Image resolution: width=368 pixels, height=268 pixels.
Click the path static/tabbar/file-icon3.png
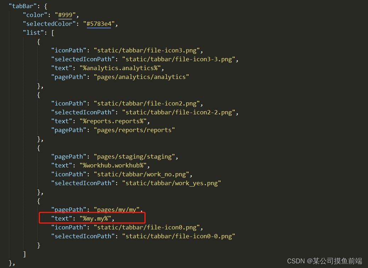point(147,50)
